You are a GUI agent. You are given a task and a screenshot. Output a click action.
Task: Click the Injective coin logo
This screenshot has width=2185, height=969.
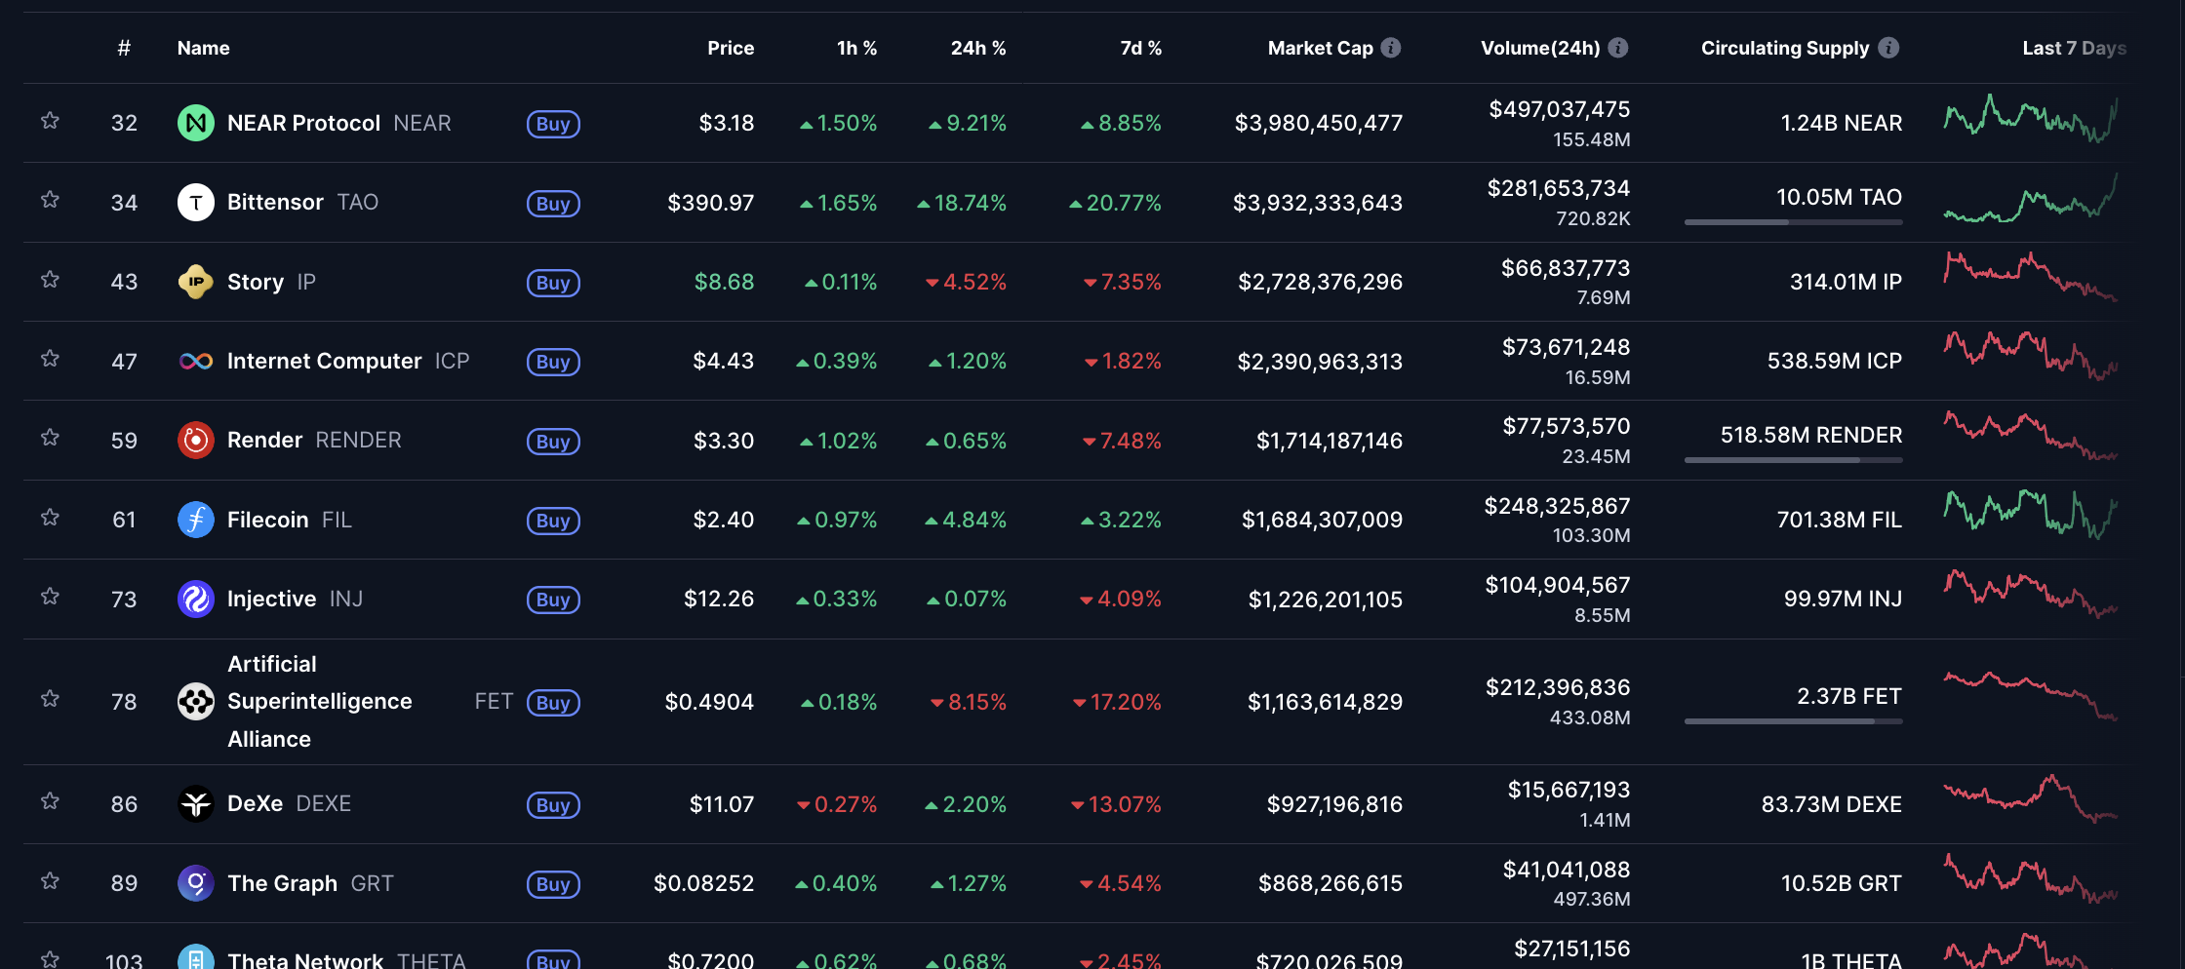point(196,599)
